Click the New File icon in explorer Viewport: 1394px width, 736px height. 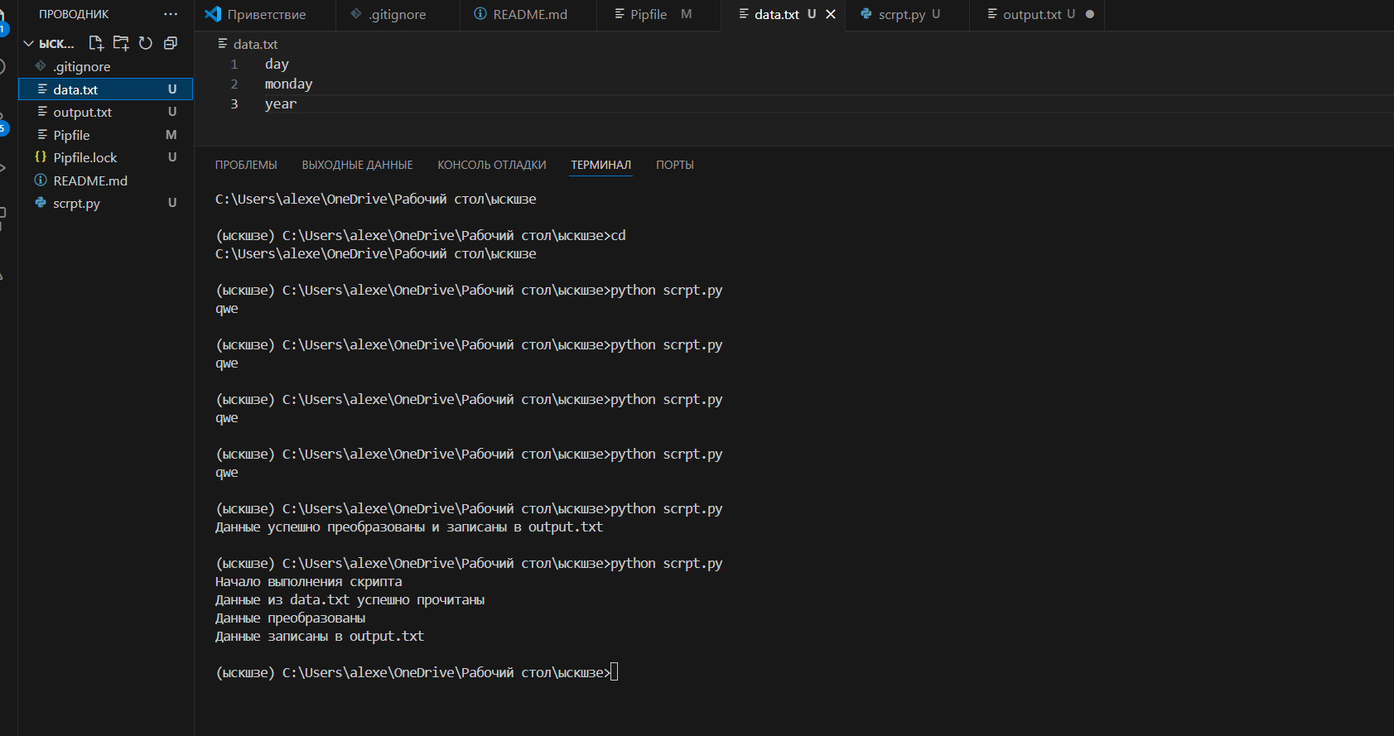point(96,43)
